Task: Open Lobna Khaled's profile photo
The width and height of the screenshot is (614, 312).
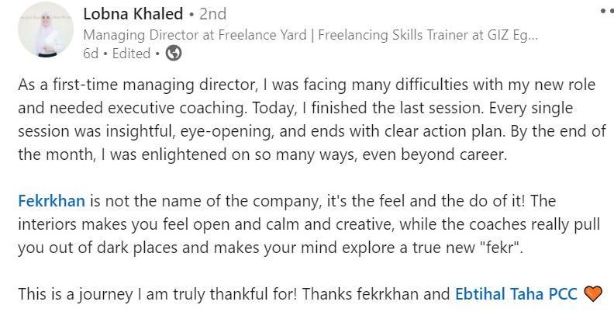Action: point(46,29)
